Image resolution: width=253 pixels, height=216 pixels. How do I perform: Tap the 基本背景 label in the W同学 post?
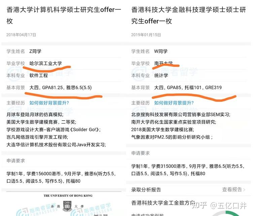point(140,88)
